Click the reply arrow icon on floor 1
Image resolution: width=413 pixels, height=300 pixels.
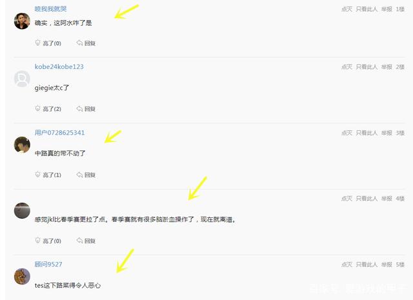[x=79, y=43]
